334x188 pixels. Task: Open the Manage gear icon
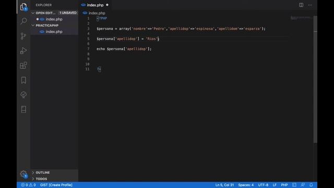click(23, 174)
